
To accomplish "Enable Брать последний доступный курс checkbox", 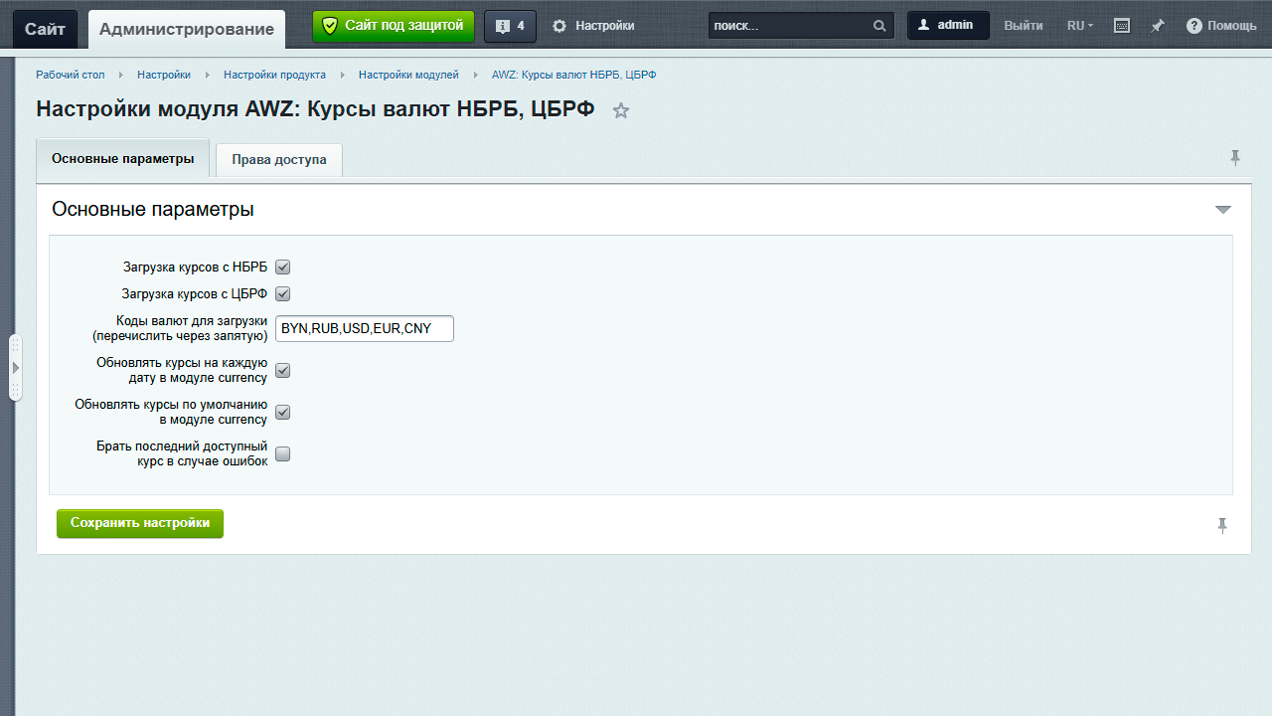I will [283, 454].
